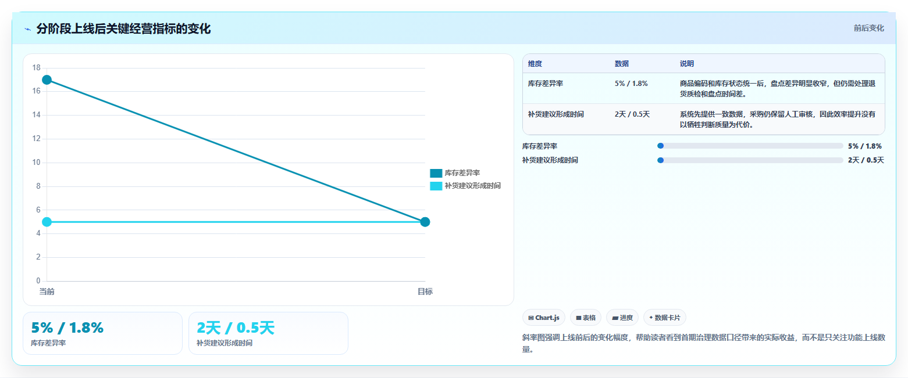Viewport: 908px width, 378px height.
Task: Click the 数据 column header
Action: tap(622, 64)
